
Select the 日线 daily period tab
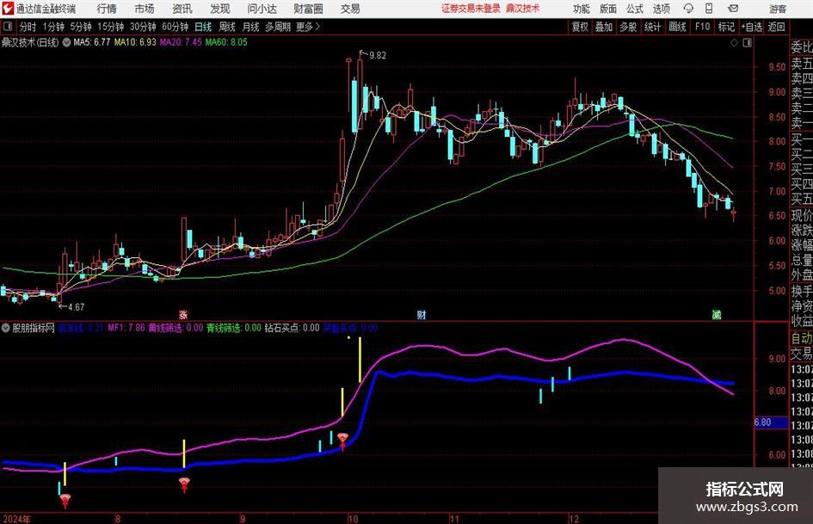(x=203, y=27)
